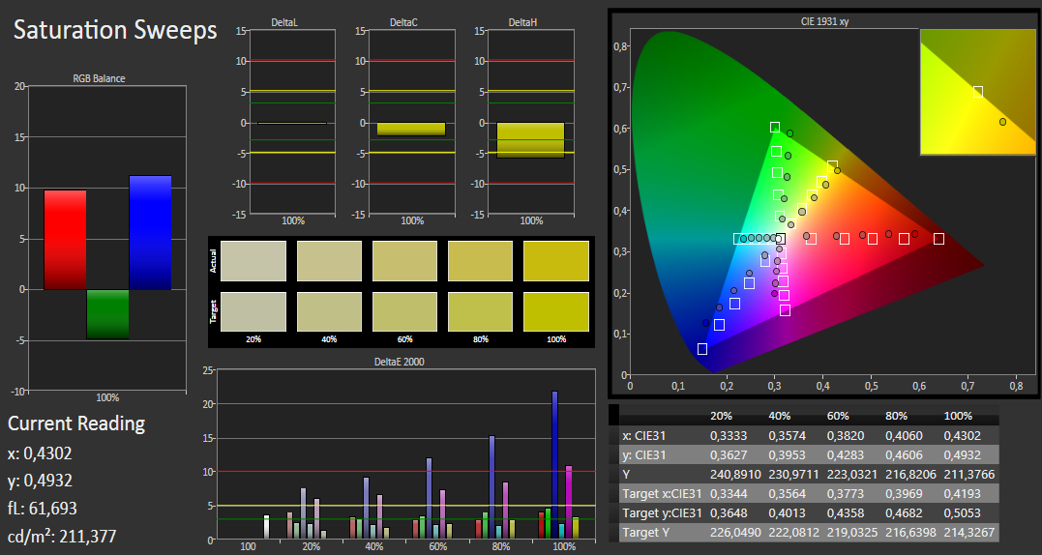Click the table value 0,4682
Image resolution: width=1042 pixels, height=555 pixels.
coord(904,512)
